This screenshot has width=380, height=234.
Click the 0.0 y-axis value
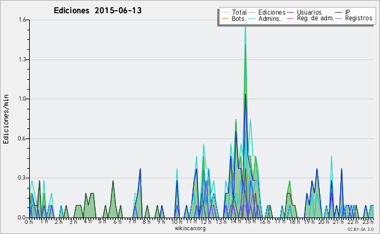pos(22,218)
